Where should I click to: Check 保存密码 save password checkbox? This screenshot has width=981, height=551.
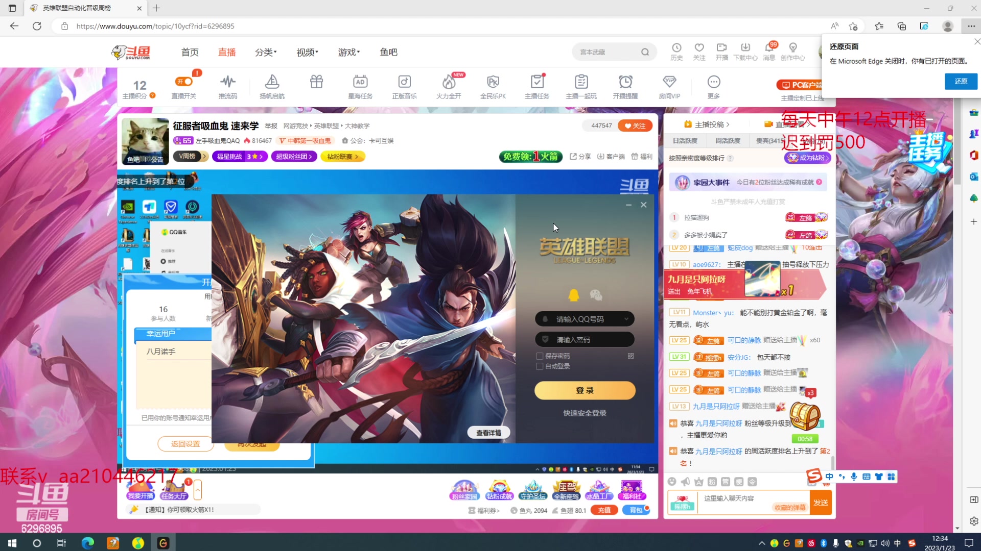(539, 356)
